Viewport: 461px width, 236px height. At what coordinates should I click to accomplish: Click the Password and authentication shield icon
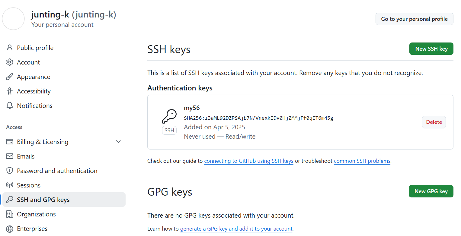(10, 171)
